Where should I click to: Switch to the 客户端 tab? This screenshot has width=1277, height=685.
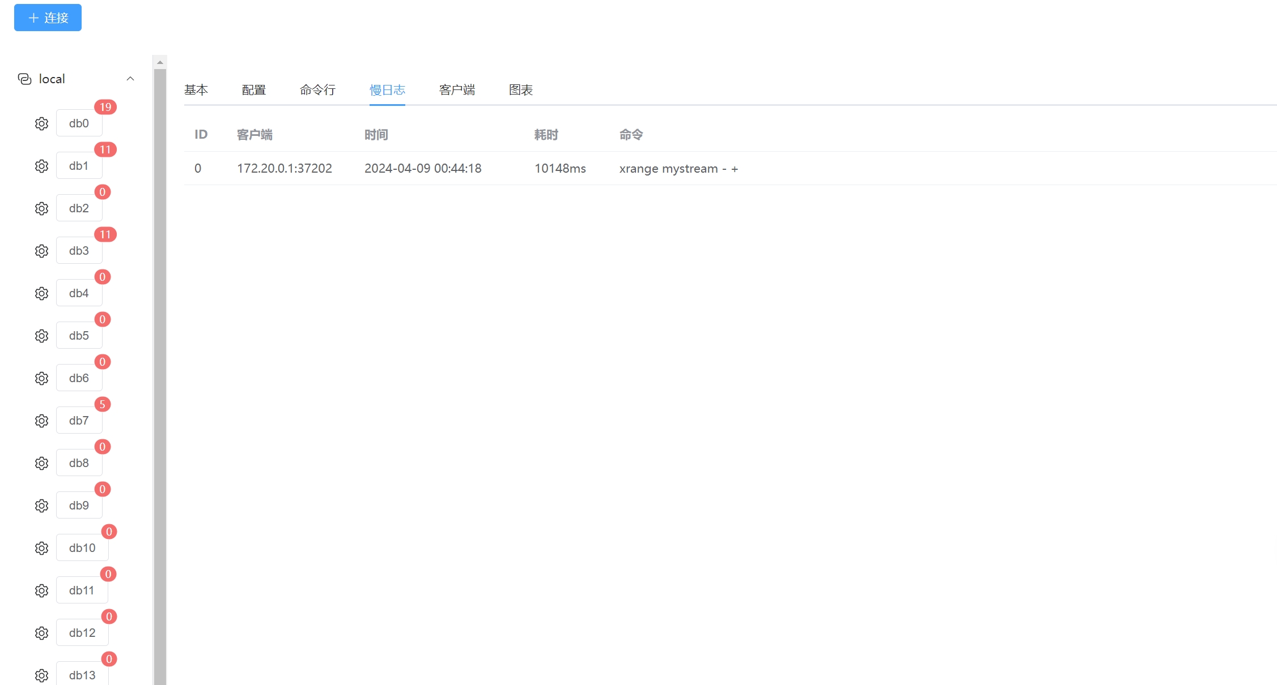tap(457, 90)
